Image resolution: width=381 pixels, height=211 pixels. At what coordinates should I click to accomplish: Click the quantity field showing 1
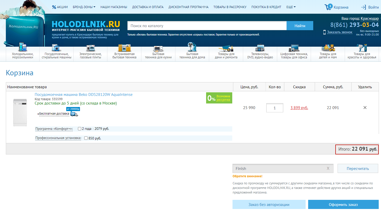275,108
